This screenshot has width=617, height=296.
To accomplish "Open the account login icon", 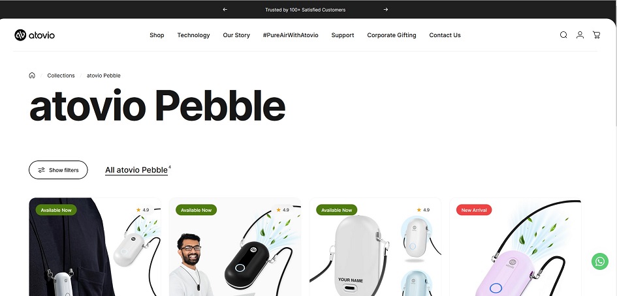I will coord(580,35).
